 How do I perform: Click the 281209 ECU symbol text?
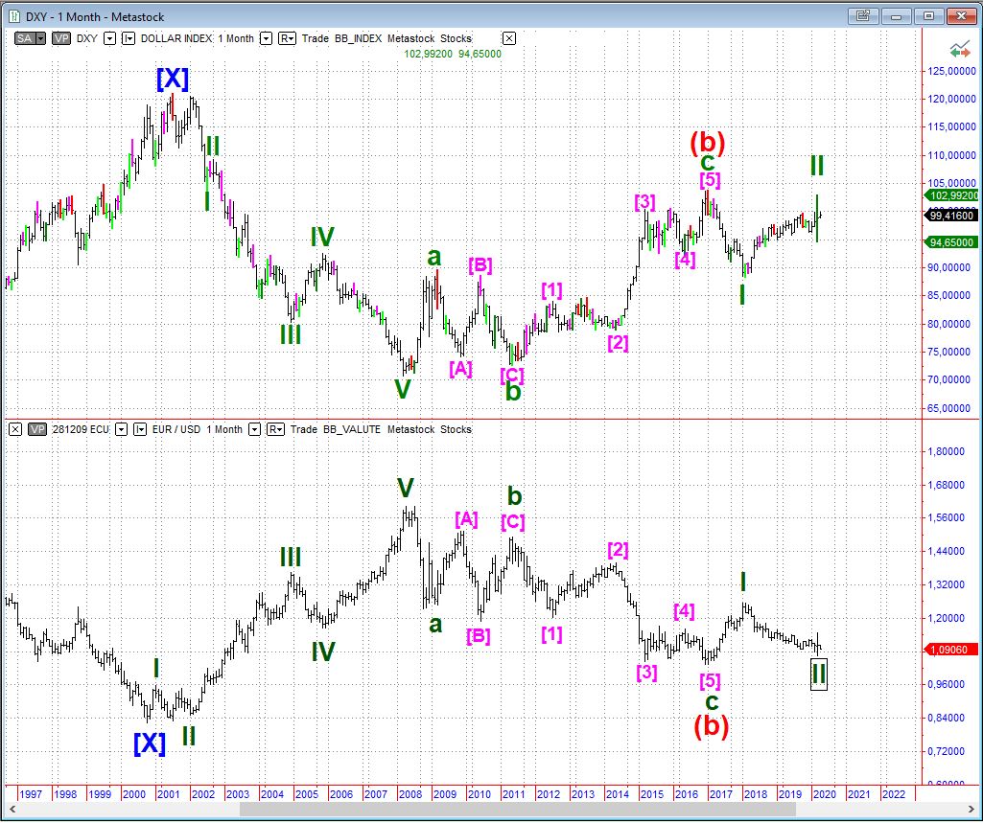coord(81,429)
